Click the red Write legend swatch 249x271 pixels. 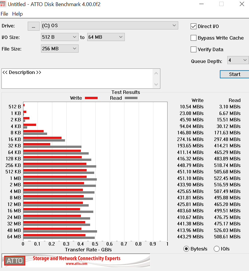coord(91,98)
